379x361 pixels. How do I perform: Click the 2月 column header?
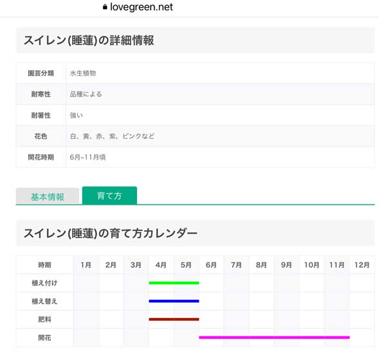coord(111,265)
